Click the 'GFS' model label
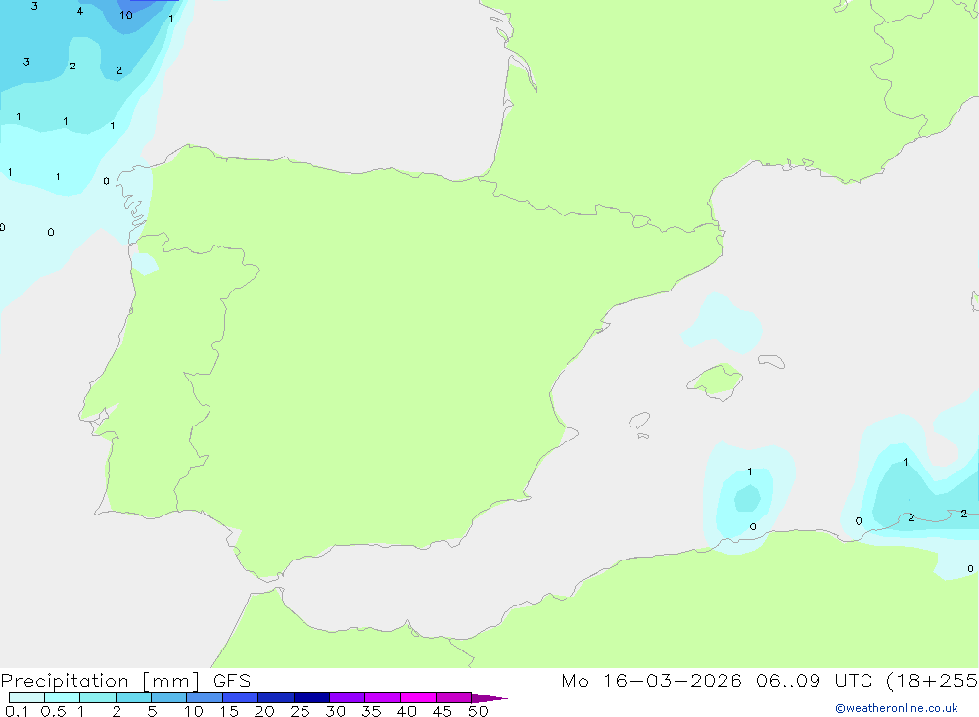The image size is (979, 717). pos(232,681)
